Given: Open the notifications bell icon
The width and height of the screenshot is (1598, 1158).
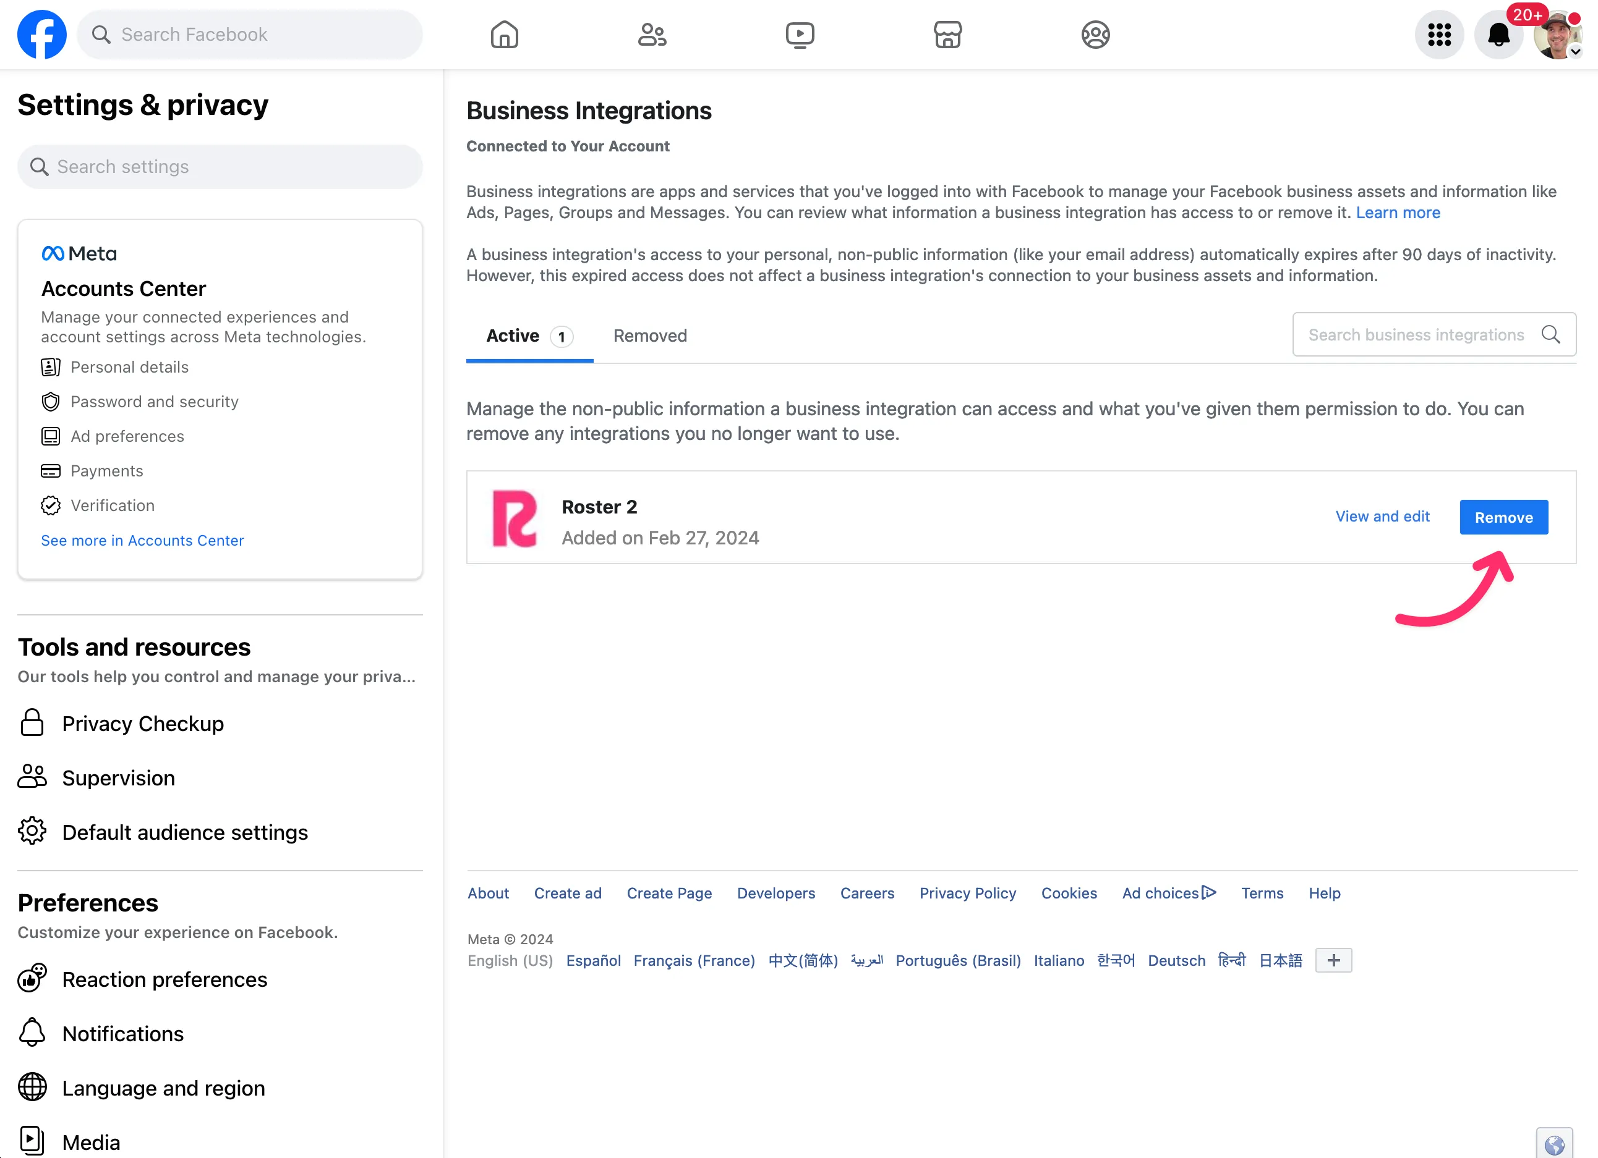Looking at the screenshot, I should point(1498,35).
